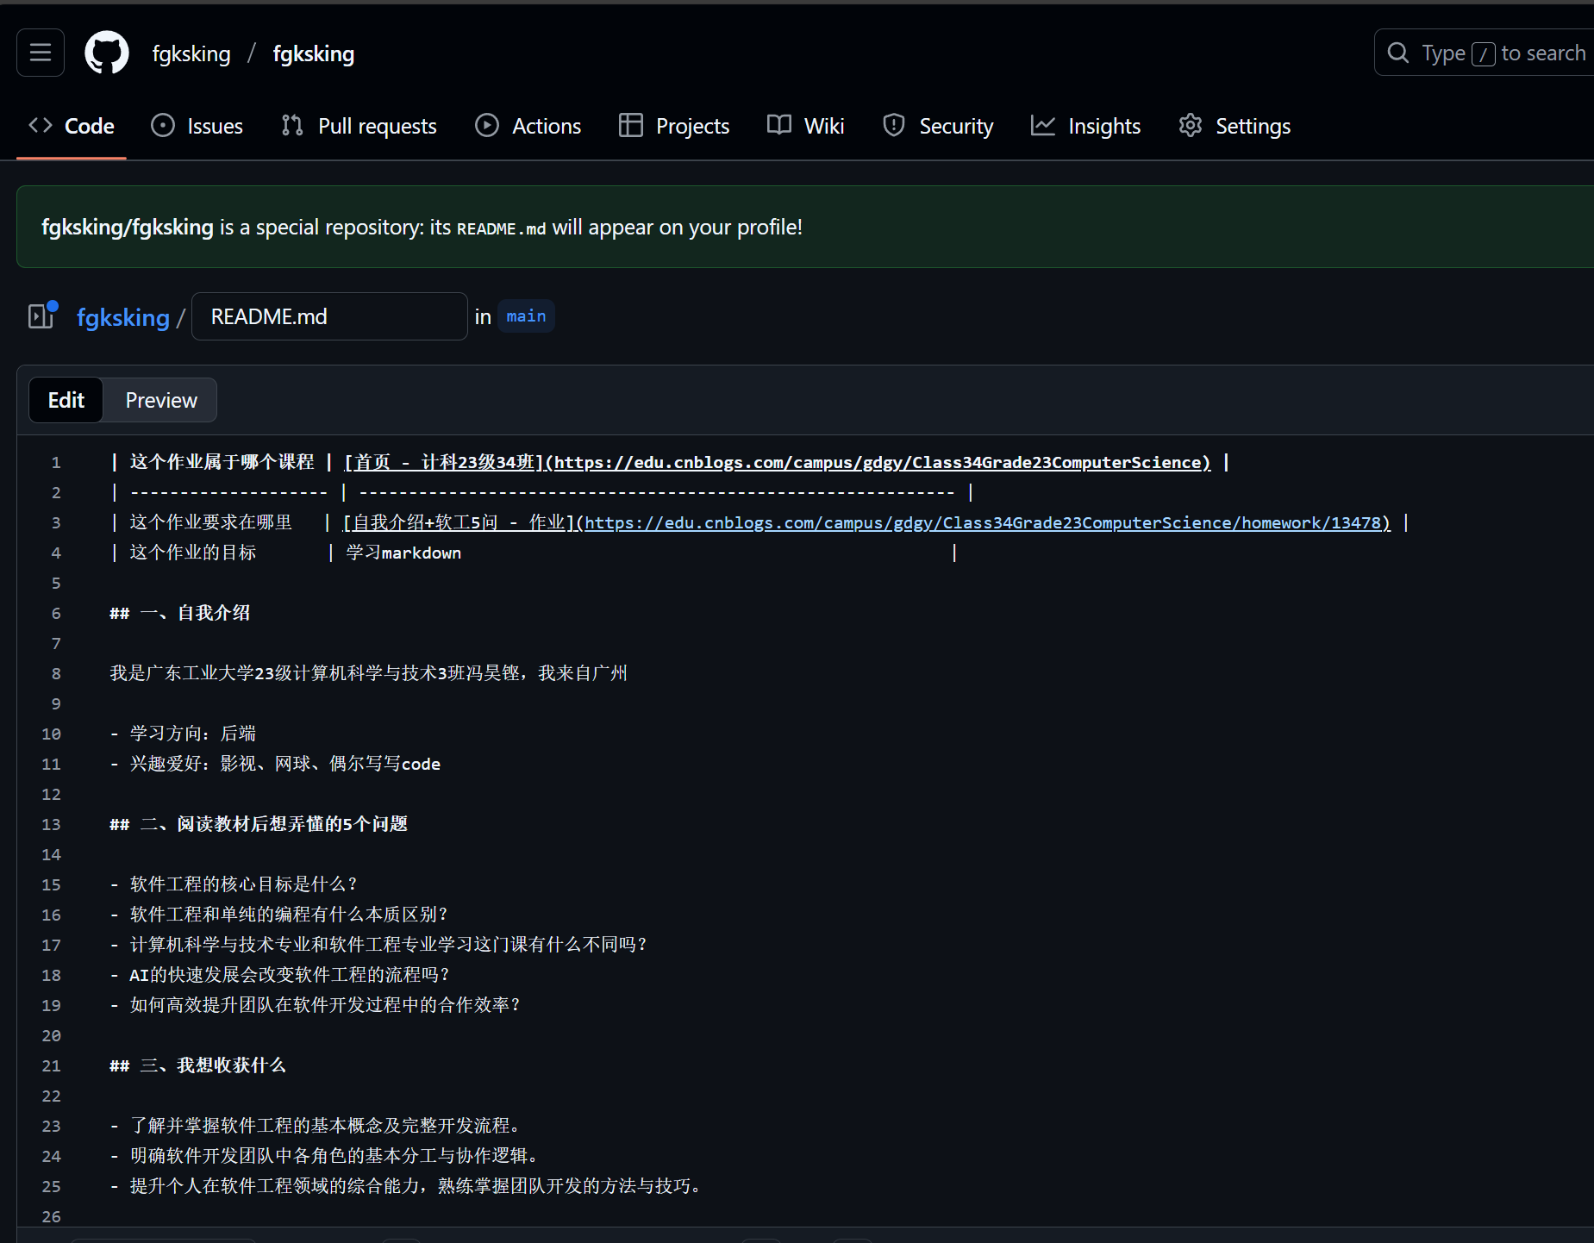Image resolution: width=1594 pixels, height=1243 pixels.
Task: Click the fgksking repository name in header
Action: (x=314, y=53)
